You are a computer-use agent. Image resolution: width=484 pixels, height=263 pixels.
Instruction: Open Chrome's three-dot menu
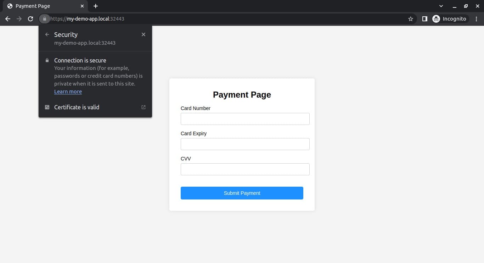tap(477, 19)
